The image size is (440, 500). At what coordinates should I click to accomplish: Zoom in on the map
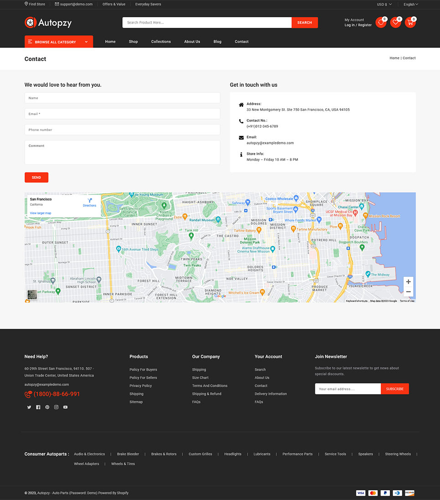click(408, 282)
